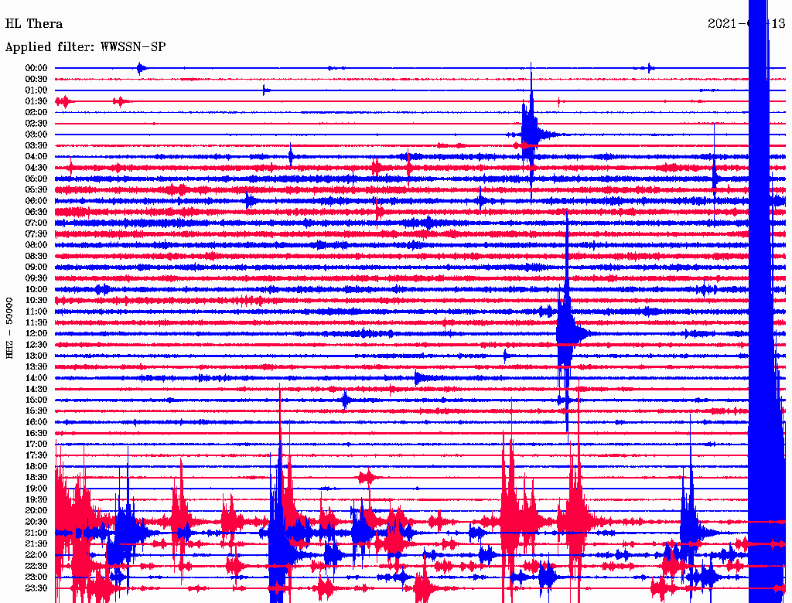Select the 21:00 time label

pyautogui.click(x=36, y=533)
